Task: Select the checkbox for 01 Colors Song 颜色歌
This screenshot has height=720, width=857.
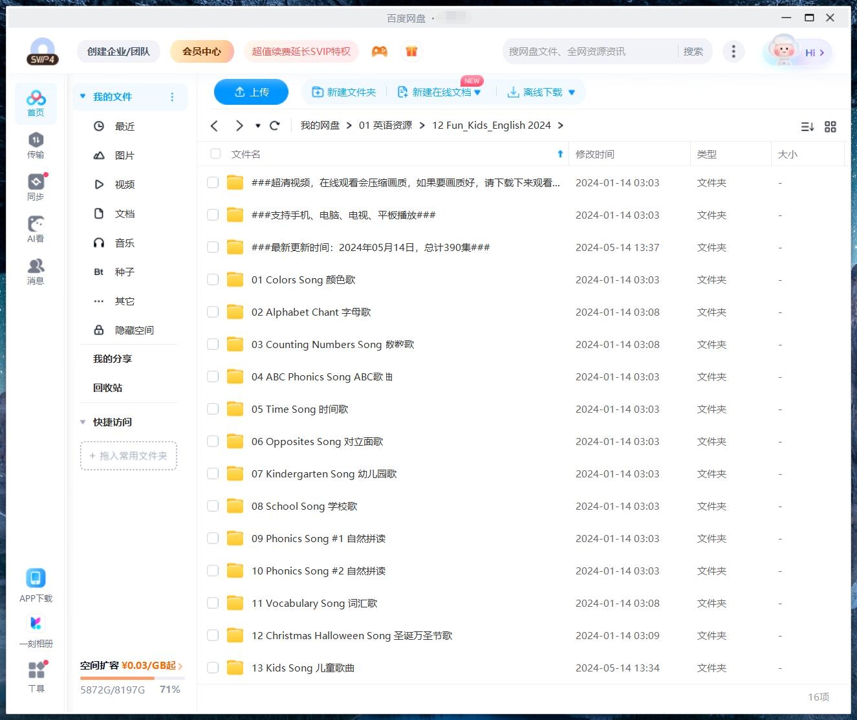Action: coord(213,279)
